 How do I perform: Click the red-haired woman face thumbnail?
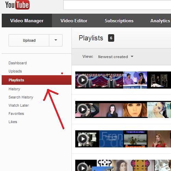pos(135,110)
